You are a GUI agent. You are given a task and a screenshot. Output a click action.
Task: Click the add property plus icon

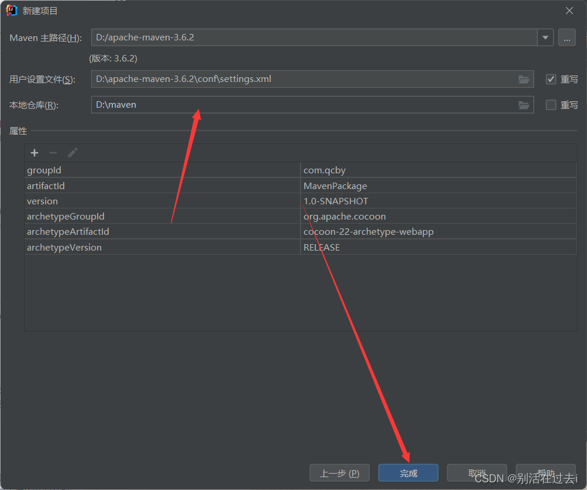pos(34,153)
